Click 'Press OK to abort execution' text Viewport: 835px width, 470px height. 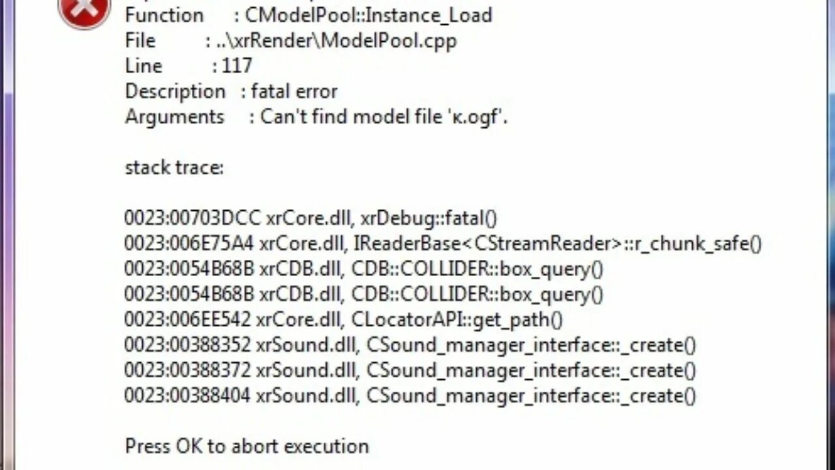coord(247,446)
